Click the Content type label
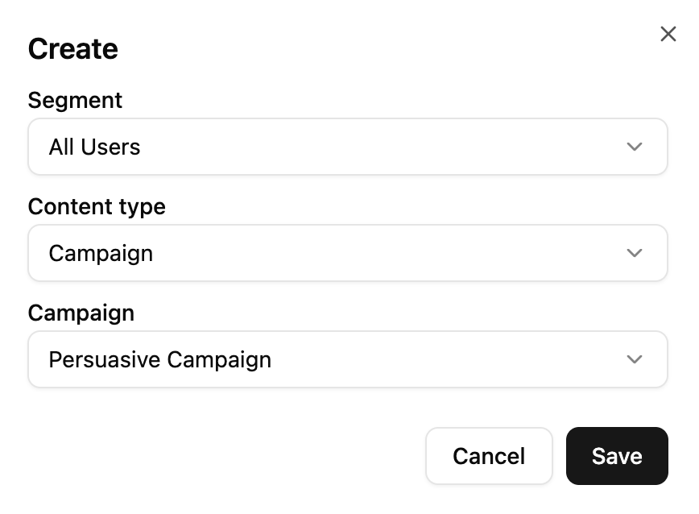The width and height of the screenshot is (699, 514). coord(97,206)
